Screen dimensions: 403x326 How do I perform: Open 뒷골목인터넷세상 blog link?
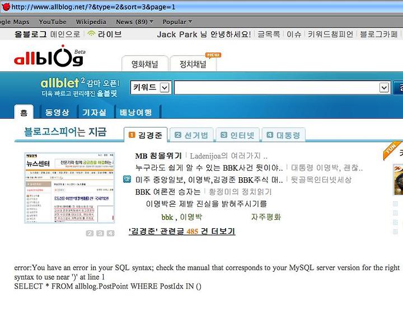point(321,179)
